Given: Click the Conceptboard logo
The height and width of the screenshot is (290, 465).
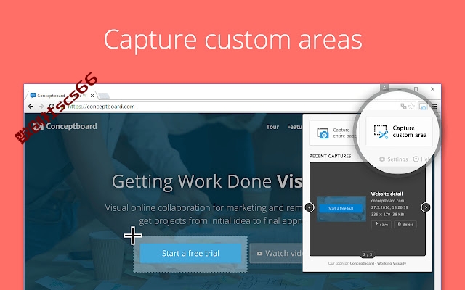Looking at the screenshot, I should click(x=65, y=126).
